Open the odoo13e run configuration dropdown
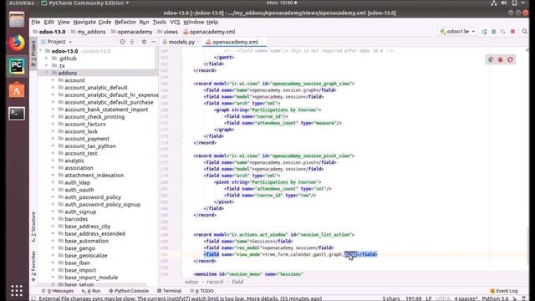Image resolution: width=535 pixels, height=301 pixels. [x=457, y=32]
